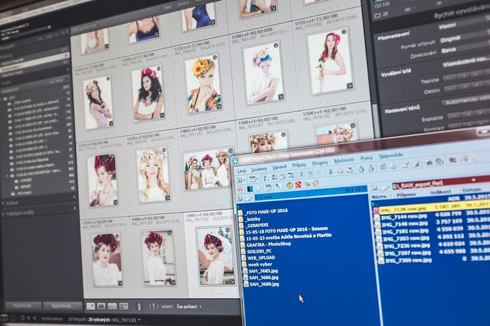
Task: Open folder 15-05-23 svatba Adéla Novotná a Martin
Action: [289, 237]
